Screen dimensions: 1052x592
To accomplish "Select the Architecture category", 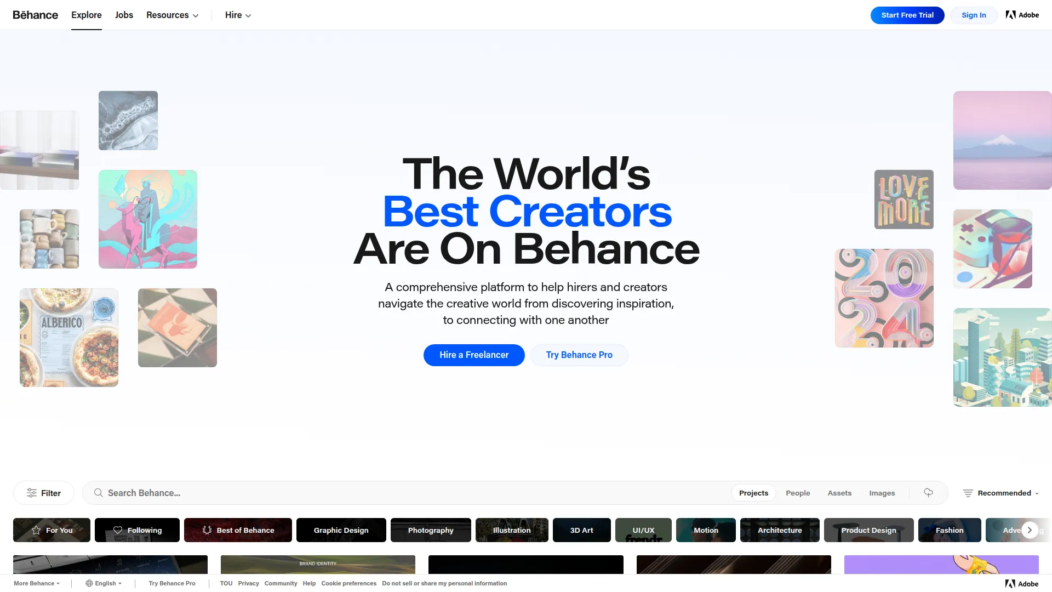I will 780,530.
